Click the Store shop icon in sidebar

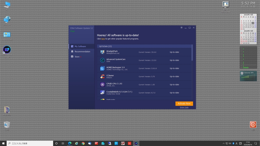(72, 57)
